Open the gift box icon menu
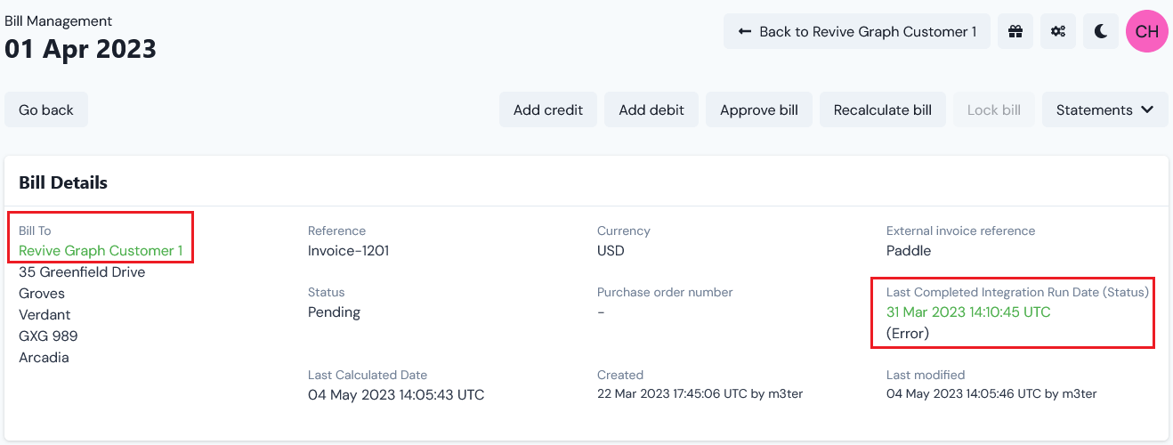1173x445 pixels. click(1015, 31)
